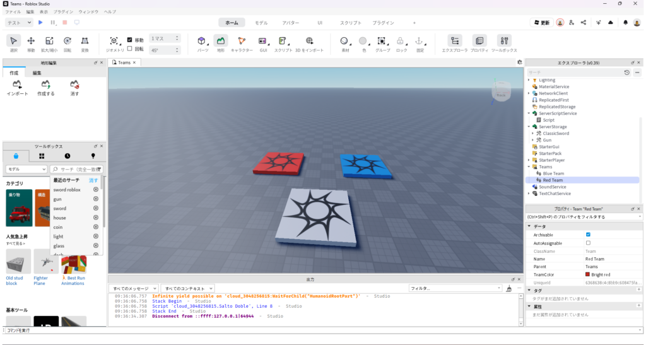This screenshot has width=646, height=345.
Task: Toggle the 移動 collisions checkbox
Action: pyautogui.click(x=130, y=40)
